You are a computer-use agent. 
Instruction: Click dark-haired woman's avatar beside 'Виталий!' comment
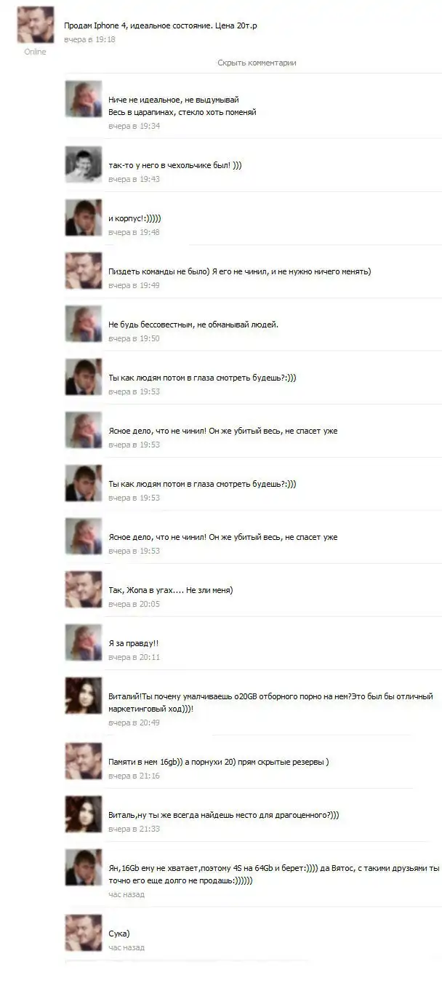coord(84,696)
